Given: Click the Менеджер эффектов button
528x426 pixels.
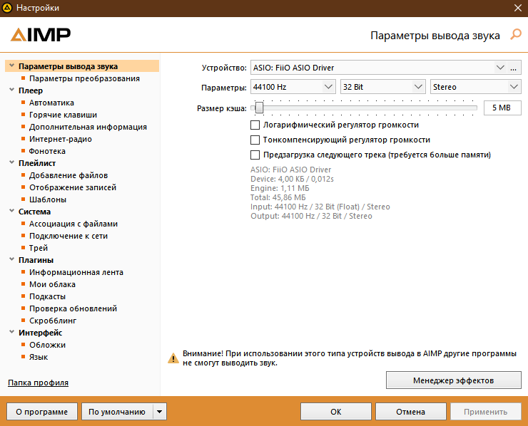Looking at the screenshot, I should pos(453,380).
